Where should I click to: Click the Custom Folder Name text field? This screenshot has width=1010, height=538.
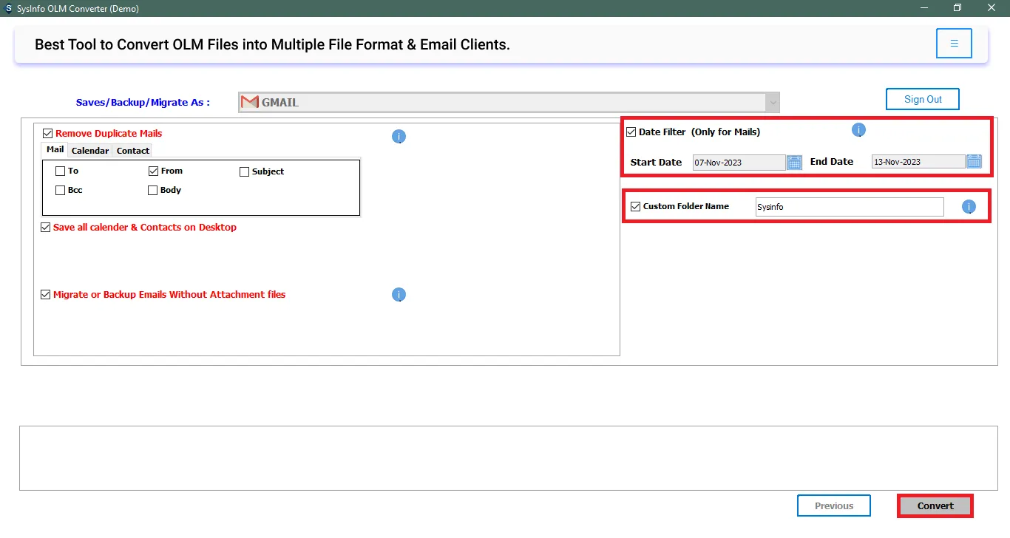(x=849, y=207)
